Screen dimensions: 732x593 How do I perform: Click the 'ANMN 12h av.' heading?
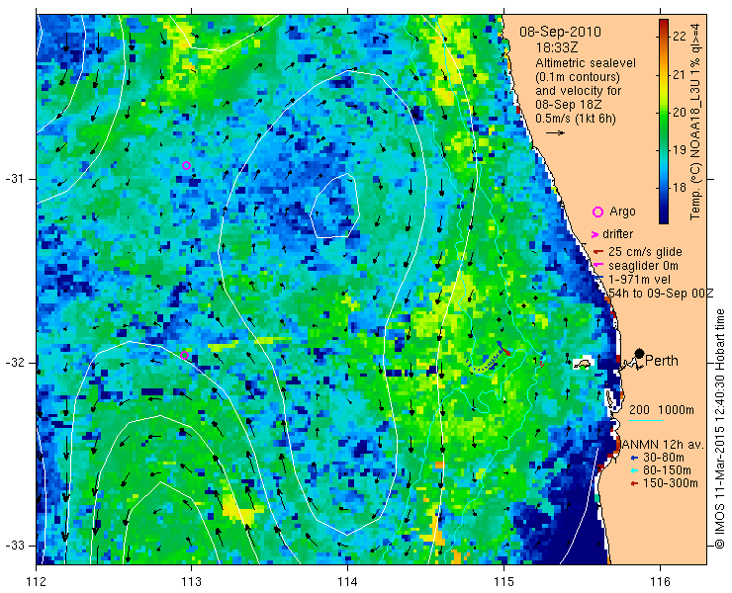663,445
